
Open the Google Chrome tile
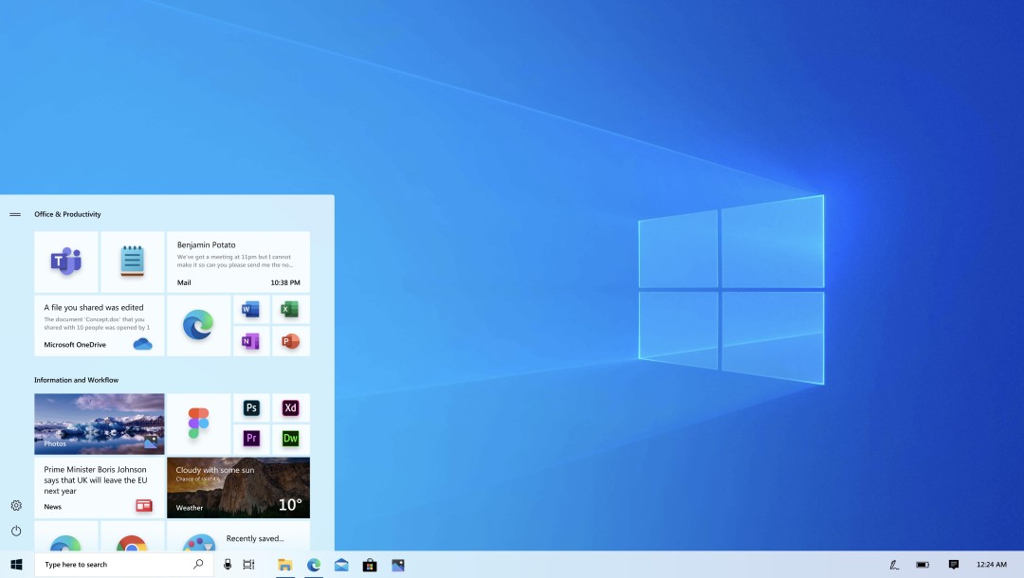click(x=133, y=536)
